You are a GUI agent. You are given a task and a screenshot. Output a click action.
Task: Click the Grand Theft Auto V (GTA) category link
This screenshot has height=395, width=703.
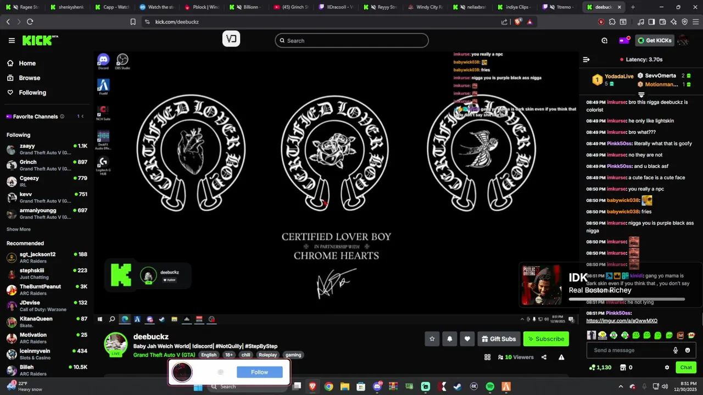coord(164,355)
